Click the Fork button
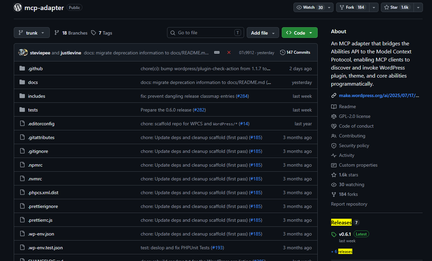The image size is (432, 261). pos(353,8)
